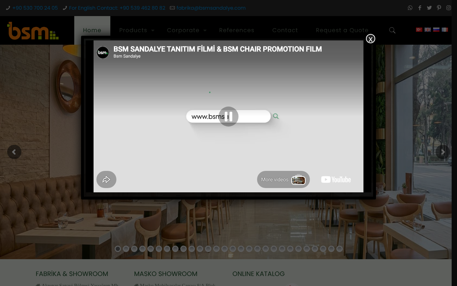
Task: Expand the Products submenu arrow
Action: click(153, 31)
